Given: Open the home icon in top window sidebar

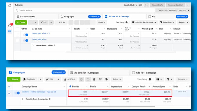Looking at the screenshot, I should 10,5.
